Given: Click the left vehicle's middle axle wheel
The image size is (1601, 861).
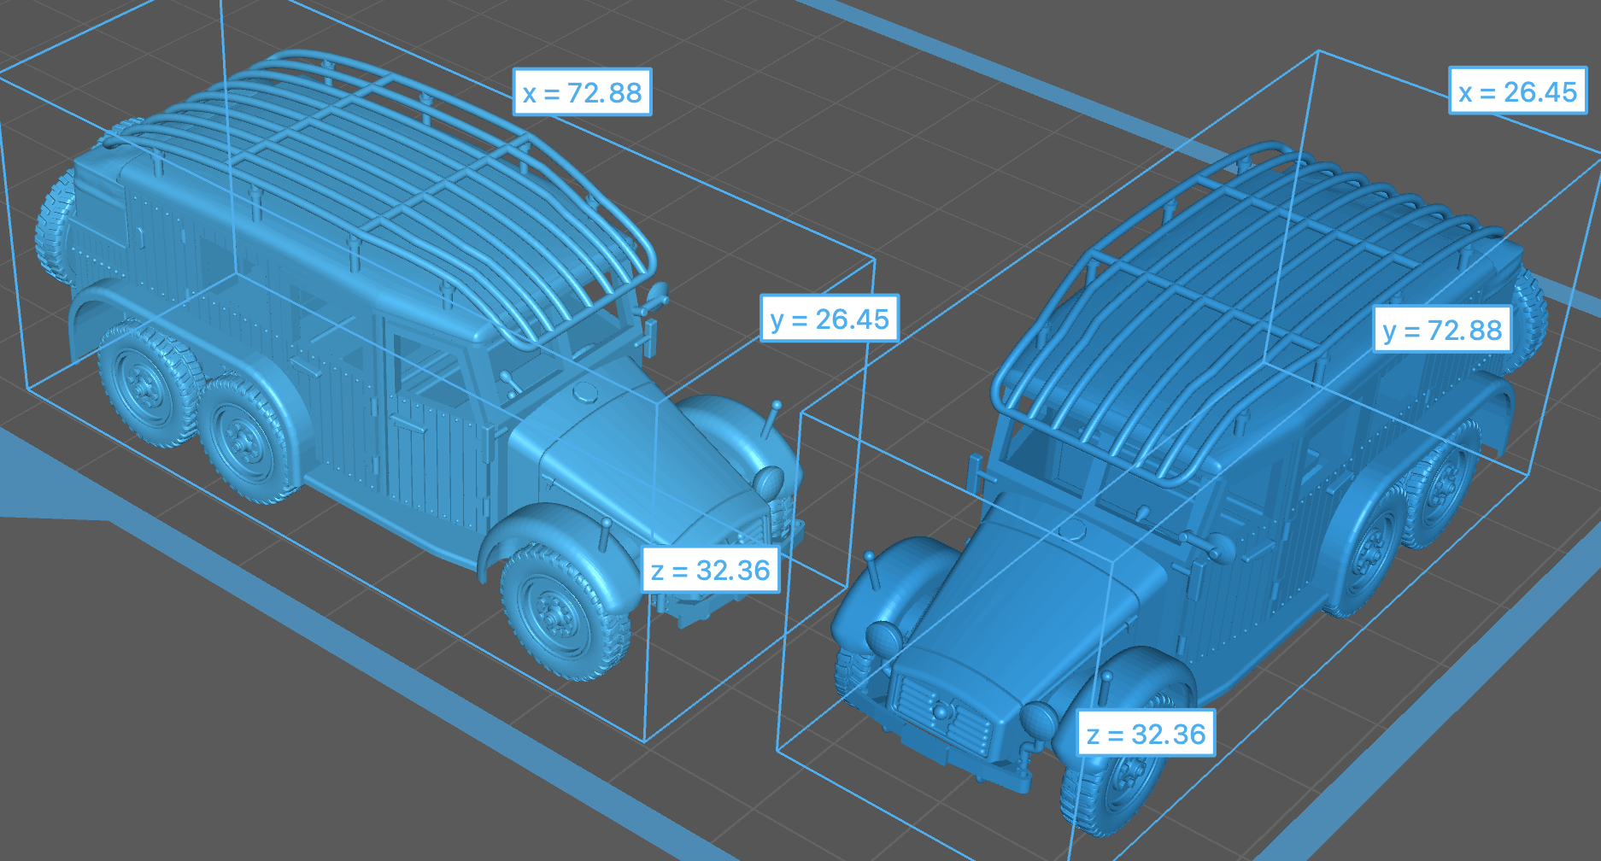Looking at the screenshot, I should pos(243,440).
